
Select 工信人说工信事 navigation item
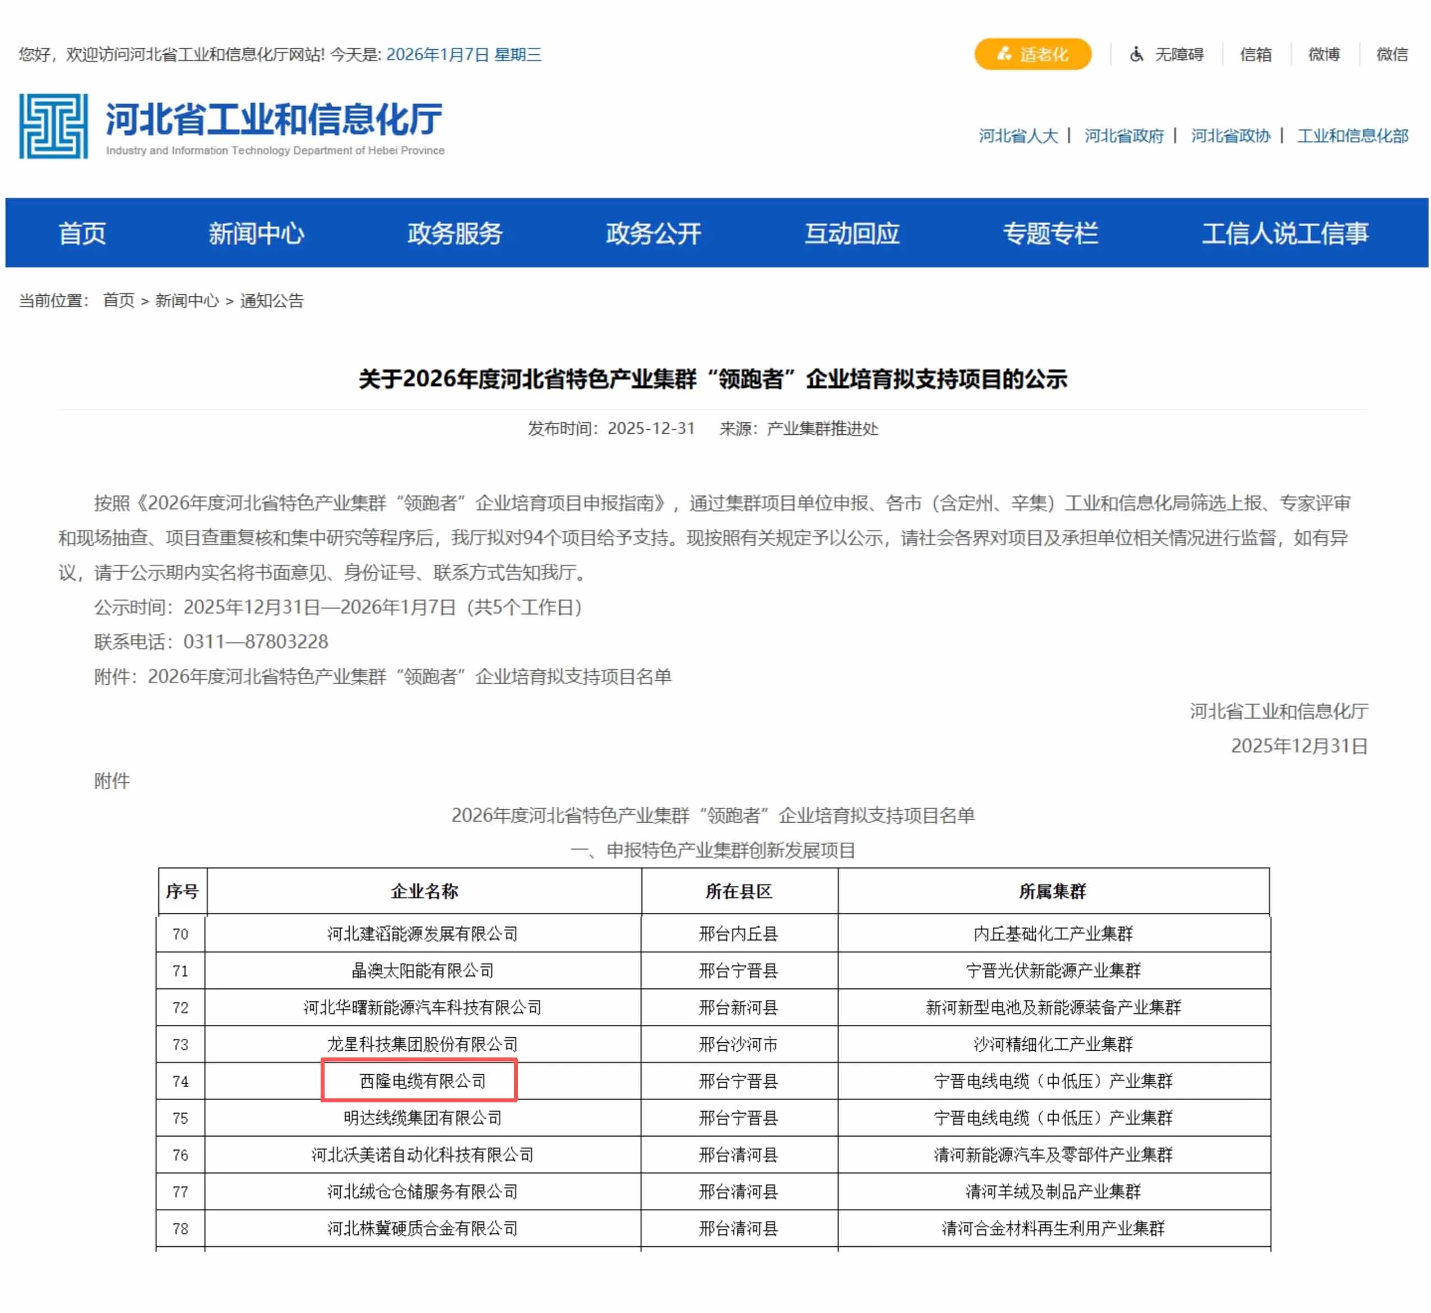tap(1284, 233)
